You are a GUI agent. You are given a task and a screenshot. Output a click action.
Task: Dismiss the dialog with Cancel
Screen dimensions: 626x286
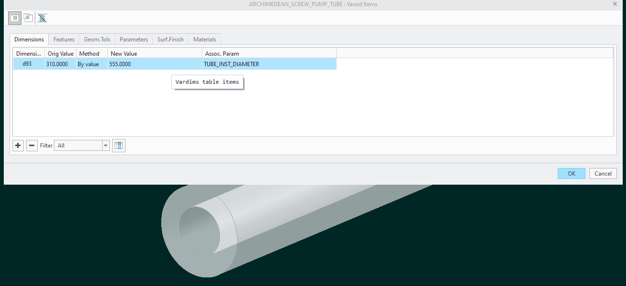click(x=603, y=173)
